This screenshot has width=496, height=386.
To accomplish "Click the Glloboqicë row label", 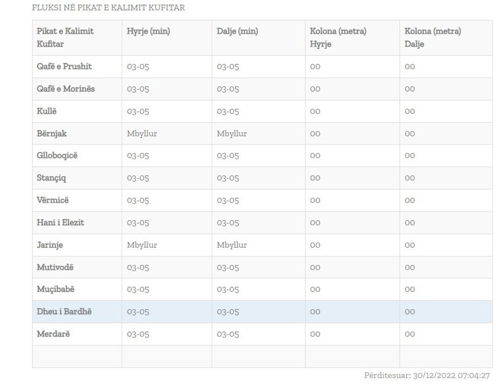I will click(x=57, y=156).
